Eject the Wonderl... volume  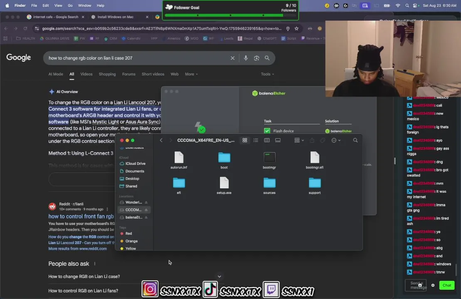pos(146,202)
